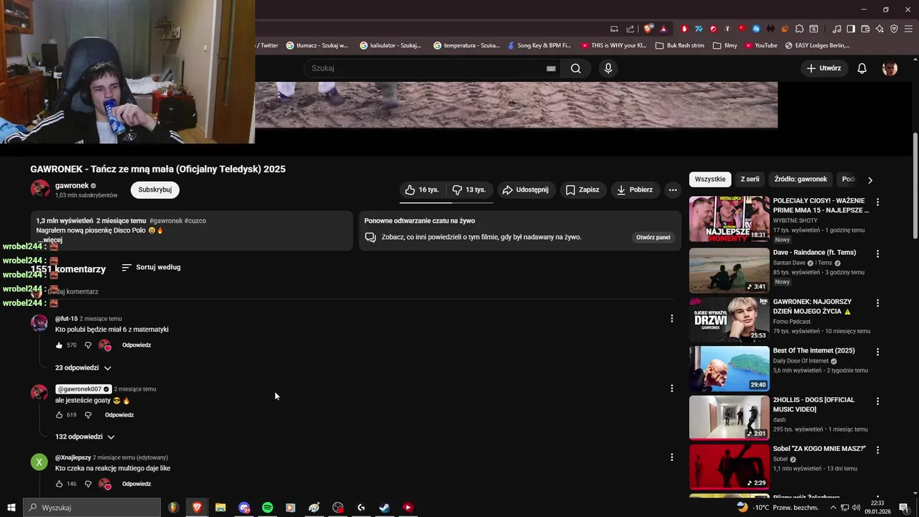Open the YouTube bookmark

pyautogui.click(x=761, y=45)
